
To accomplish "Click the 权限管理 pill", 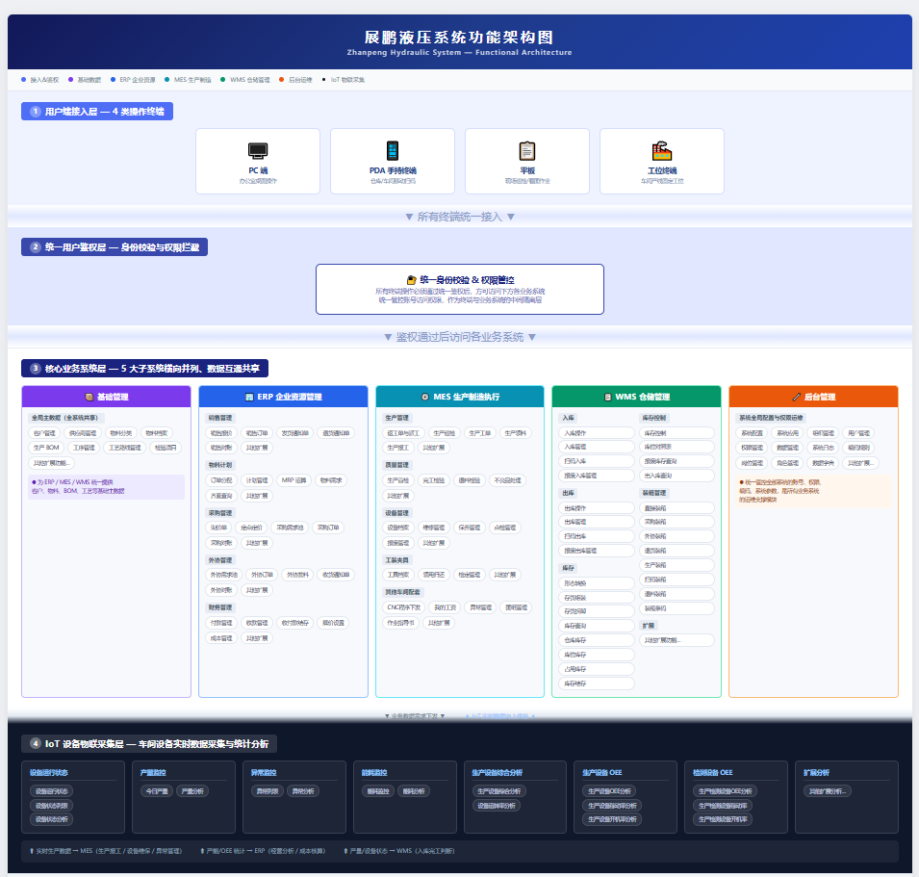I will coord(752,448).
